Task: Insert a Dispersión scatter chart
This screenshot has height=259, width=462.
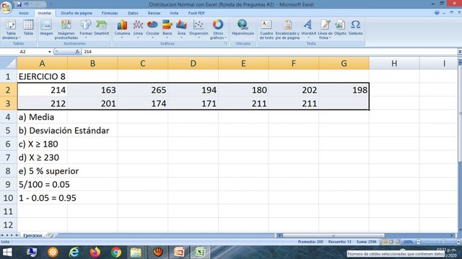Action: point(199,29)
